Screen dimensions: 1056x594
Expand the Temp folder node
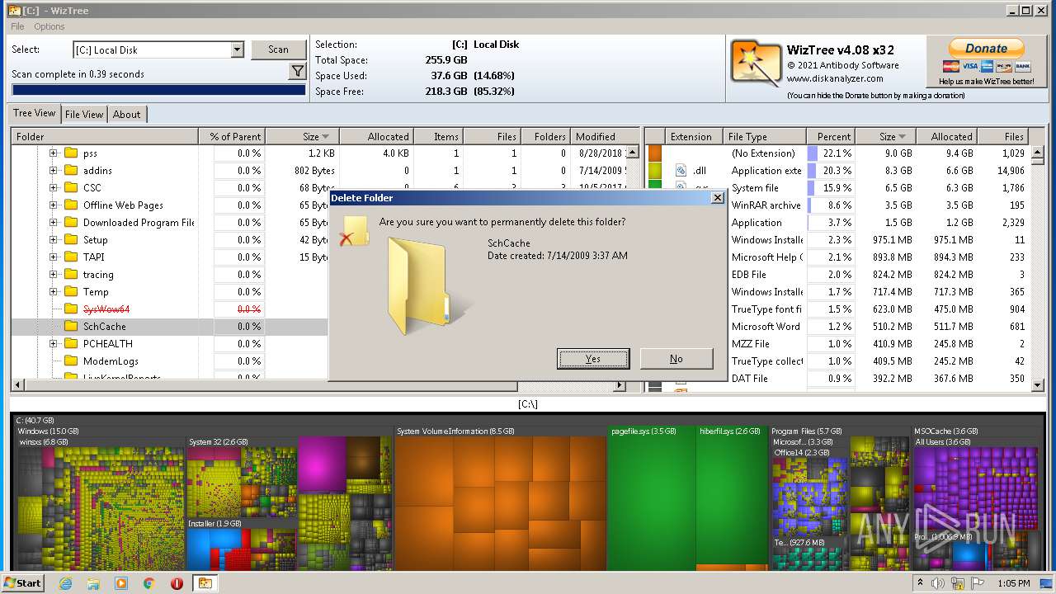point(54,292)
